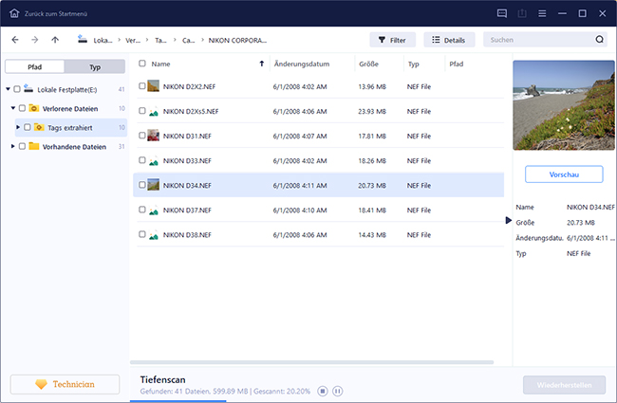Click NIKON D37.NEF image icon

153,211
